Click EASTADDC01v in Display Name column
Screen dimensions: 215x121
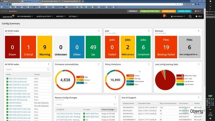[128, 108]
